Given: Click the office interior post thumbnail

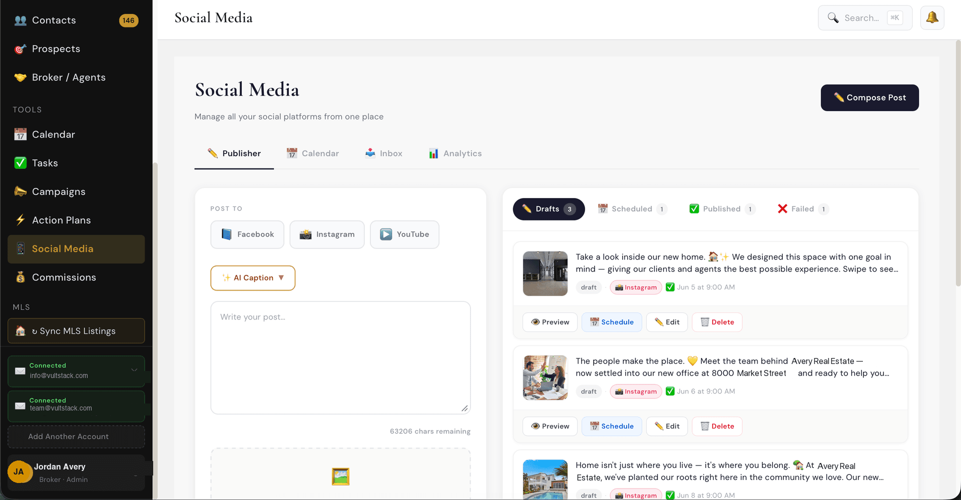Looking at the screenshot, I should pos(545,273).
